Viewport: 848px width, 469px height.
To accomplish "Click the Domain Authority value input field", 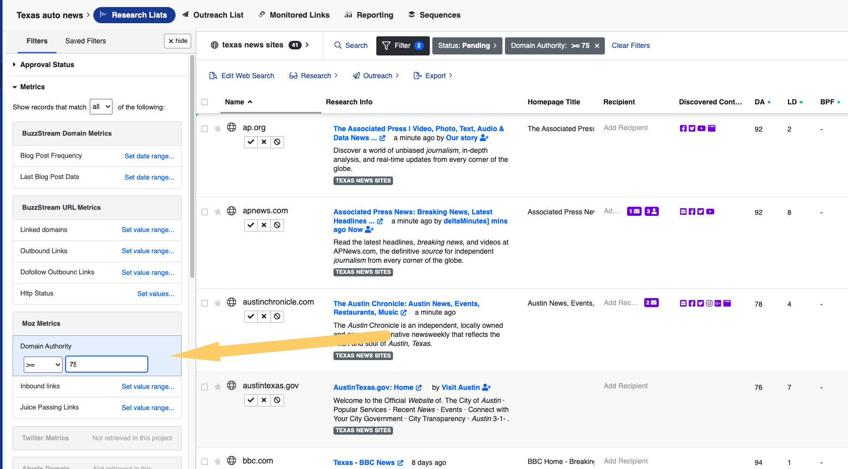I will click(x=106, y=365).
